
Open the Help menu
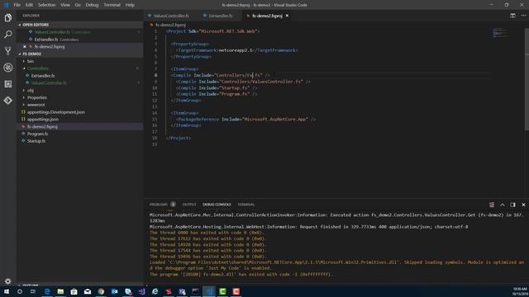coord(130,5)
